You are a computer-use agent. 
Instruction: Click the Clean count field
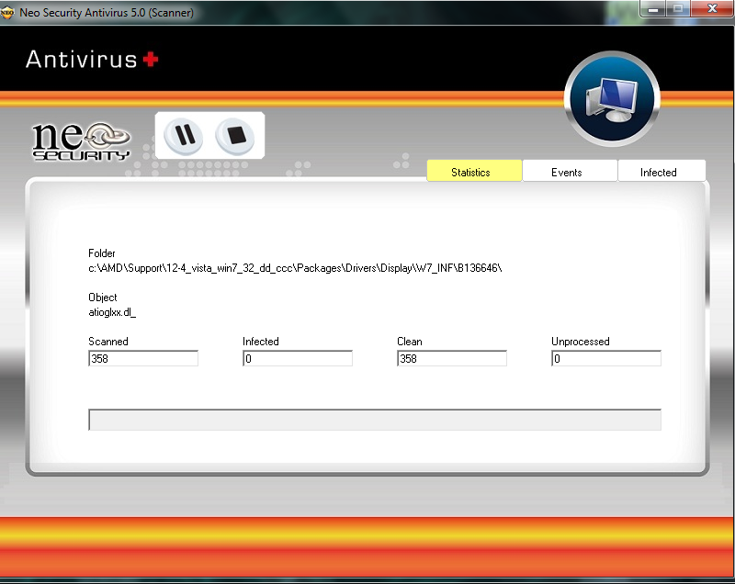coord(451,358)
